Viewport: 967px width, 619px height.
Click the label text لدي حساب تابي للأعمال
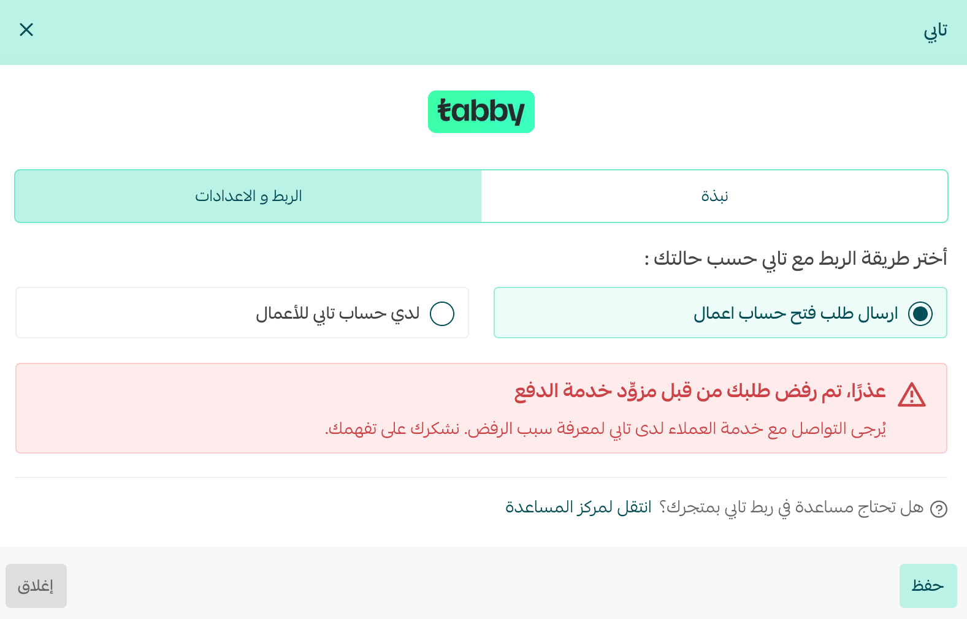point(337,314)
